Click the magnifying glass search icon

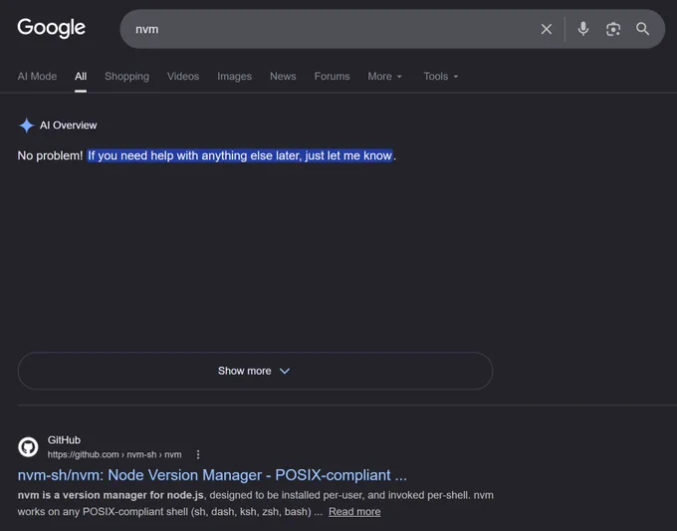click(x=642, y=29)
